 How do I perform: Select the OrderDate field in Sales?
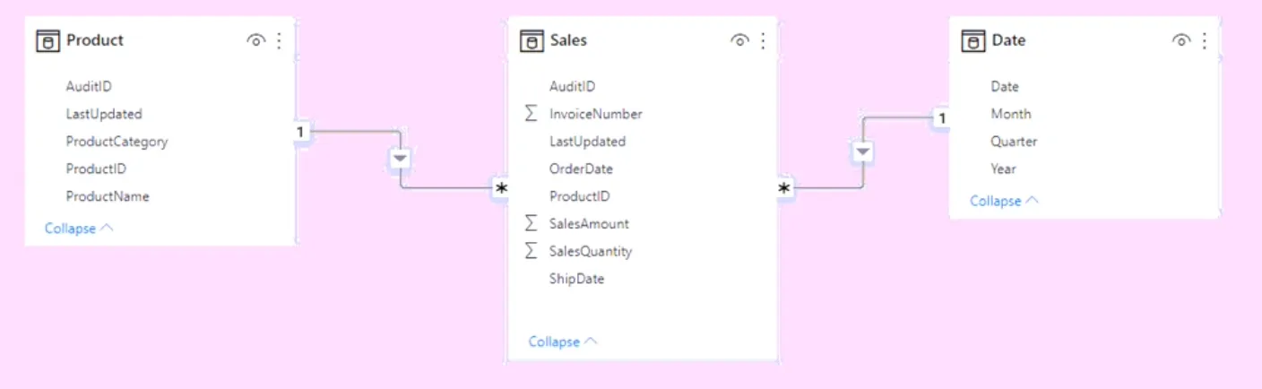click(x=581, y=169)
